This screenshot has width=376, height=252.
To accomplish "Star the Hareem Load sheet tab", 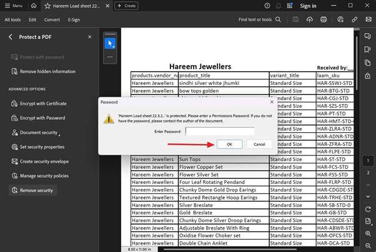I will pos(47,6).
